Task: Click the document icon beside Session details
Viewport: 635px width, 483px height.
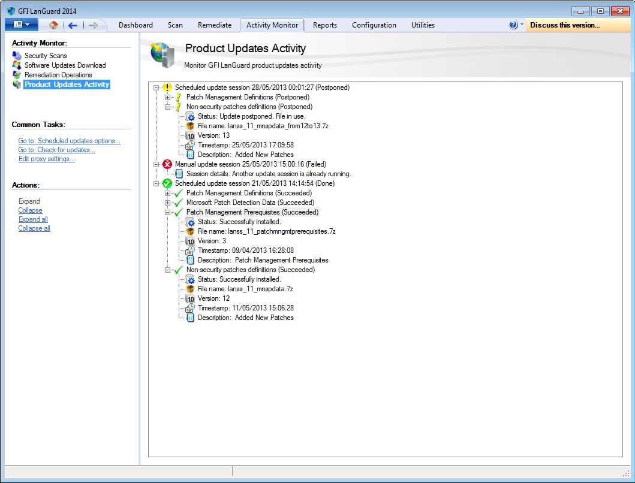Action: click(x=179, y=174)
